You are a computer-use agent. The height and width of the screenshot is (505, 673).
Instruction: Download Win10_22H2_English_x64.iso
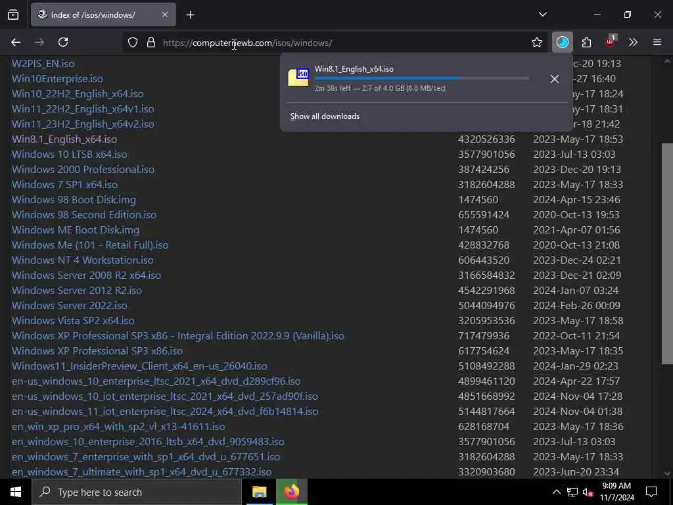point(78,93)
